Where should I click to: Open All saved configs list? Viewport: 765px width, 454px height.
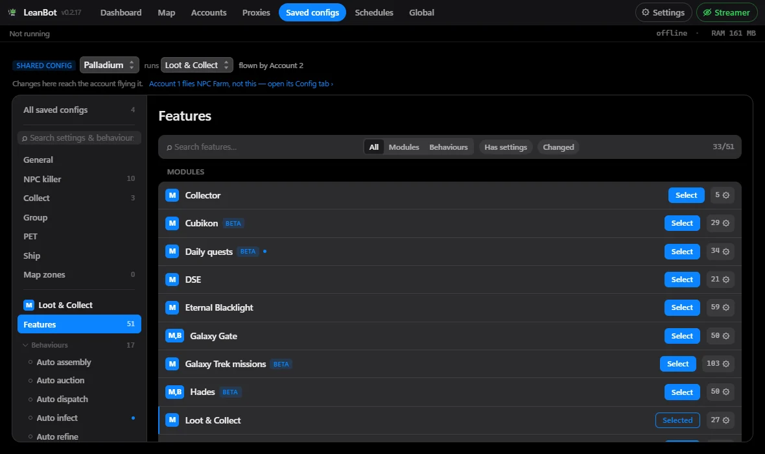coord(79,110)
